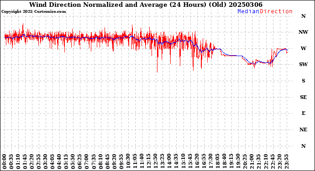The height and width of the screenshot is (171, 315).
Task: Click the 01:10 time label
Action: coord(18,161)
